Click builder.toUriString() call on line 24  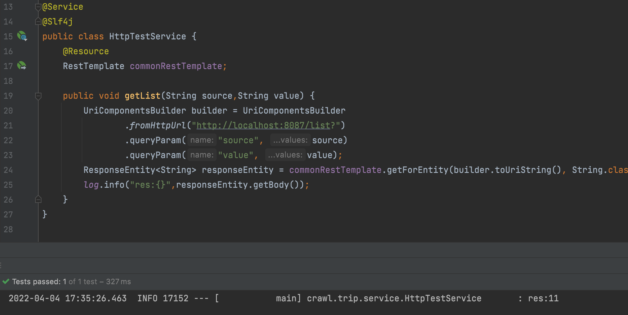pyautogui.click(x=507, y=170)
